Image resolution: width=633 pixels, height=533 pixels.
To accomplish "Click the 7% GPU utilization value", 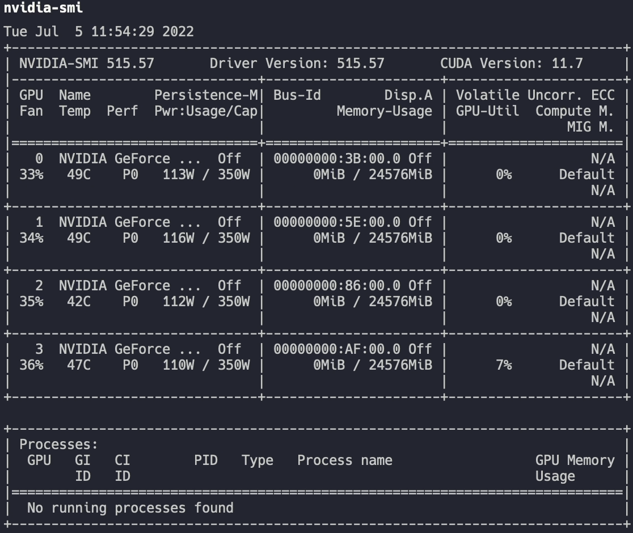I will 503,365.
